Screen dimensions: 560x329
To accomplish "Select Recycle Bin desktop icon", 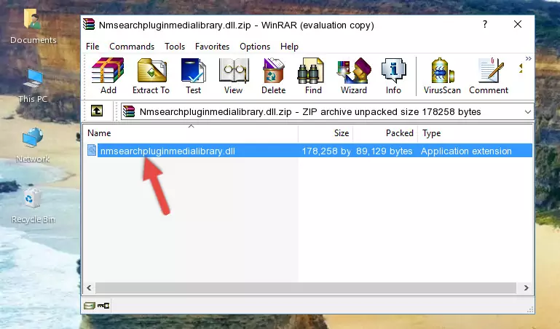I will pos(33,206).
